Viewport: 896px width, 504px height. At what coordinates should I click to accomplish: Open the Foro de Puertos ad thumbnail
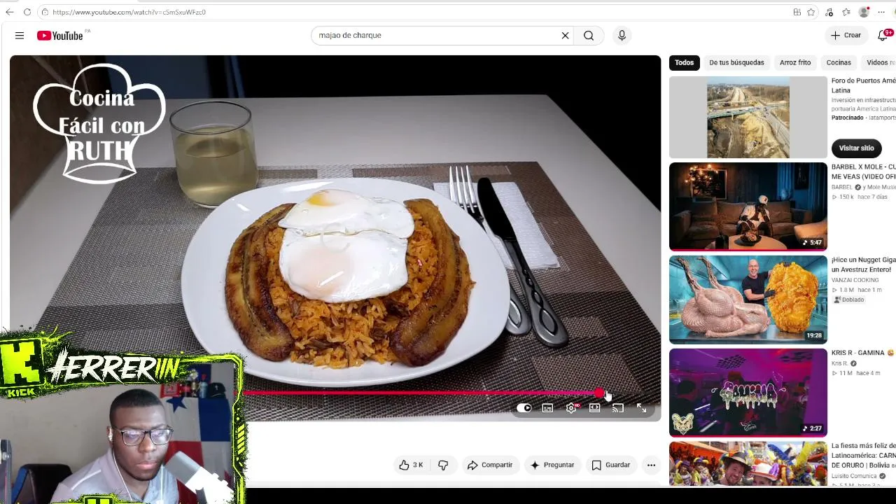click(748, 118)
